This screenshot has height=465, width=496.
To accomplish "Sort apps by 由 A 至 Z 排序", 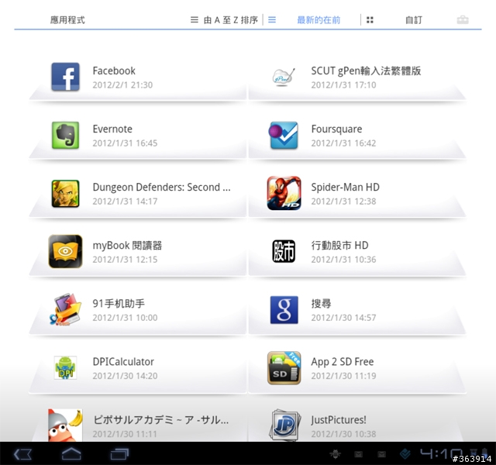I will 231,20.
